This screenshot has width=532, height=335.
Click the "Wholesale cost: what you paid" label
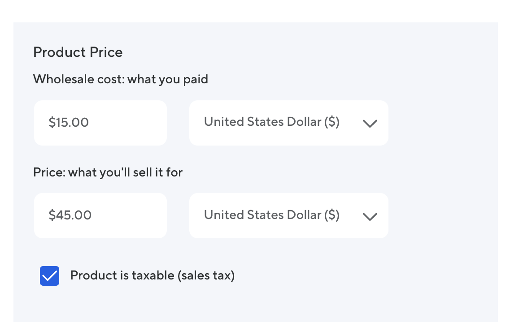tap(121, 80)
